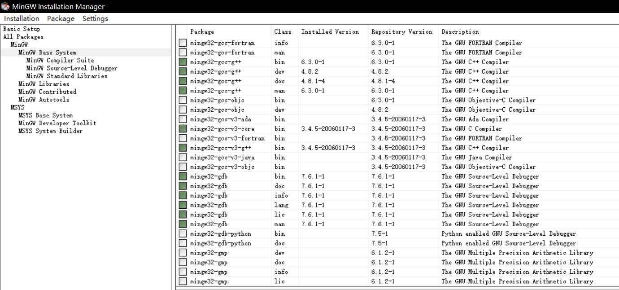Select Basic Setup in the tree
This screenshot has width=619, height=290.
click(22, 29)
